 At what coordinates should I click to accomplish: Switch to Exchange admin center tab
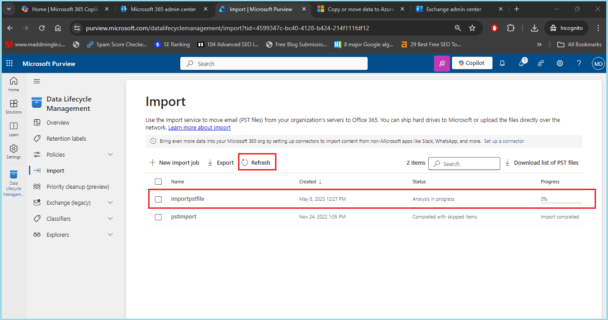(459, 9)
